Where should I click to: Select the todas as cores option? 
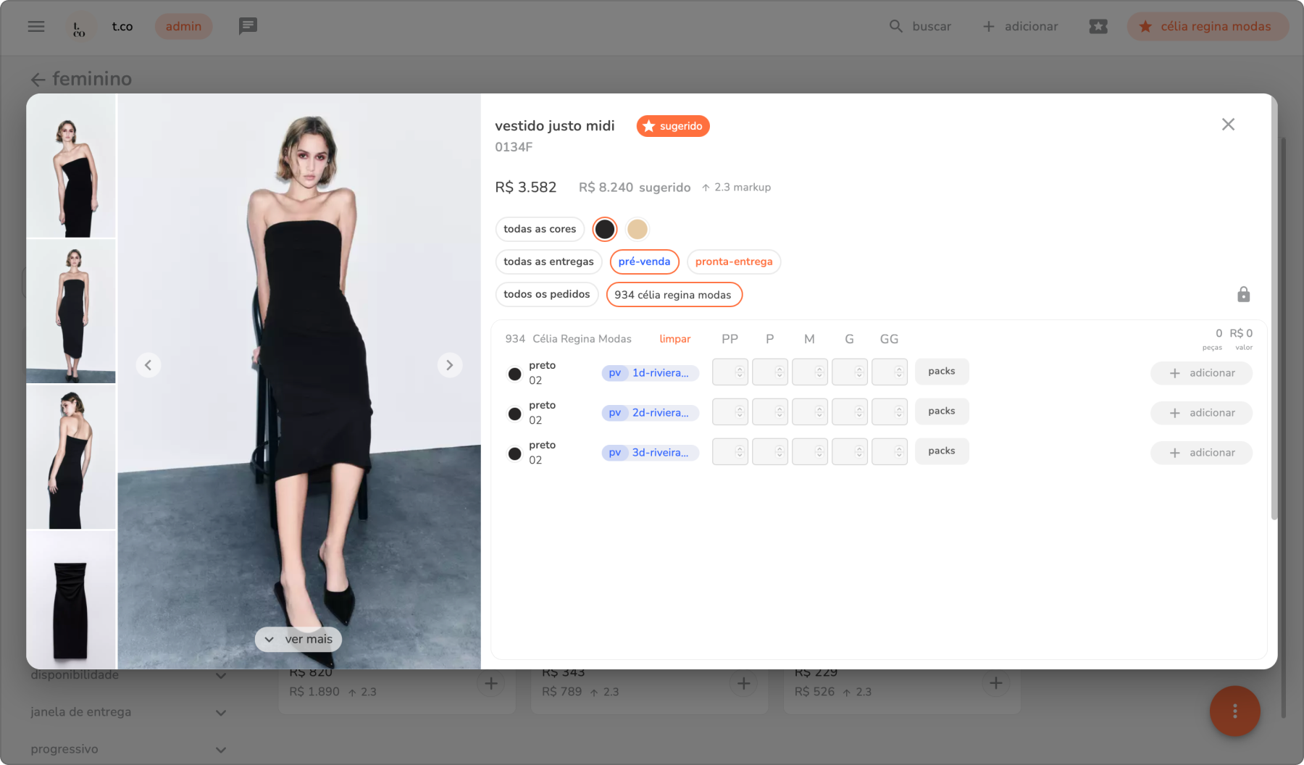tap(540, 229)
